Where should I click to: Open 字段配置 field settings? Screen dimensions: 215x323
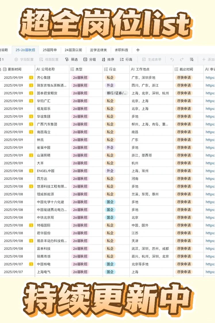tap(24, 60)
